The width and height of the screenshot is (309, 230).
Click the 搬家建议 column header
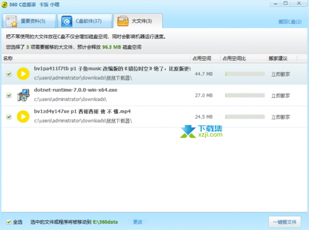(x=282, y=58)
